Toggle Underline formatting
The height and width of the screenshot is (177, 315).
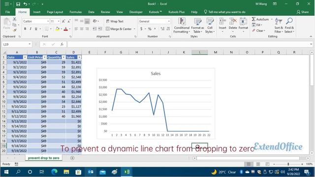pos(36,29)
